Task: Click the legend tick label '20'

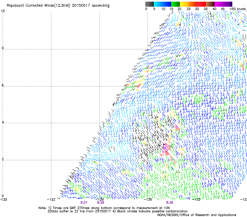Action: pyautogui.click(x=179, y=9)
